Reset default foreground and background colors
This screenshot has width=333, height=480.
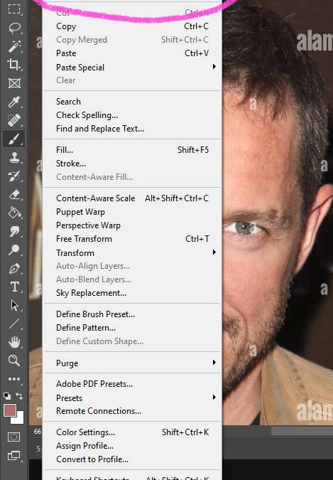tap(6, 396)
